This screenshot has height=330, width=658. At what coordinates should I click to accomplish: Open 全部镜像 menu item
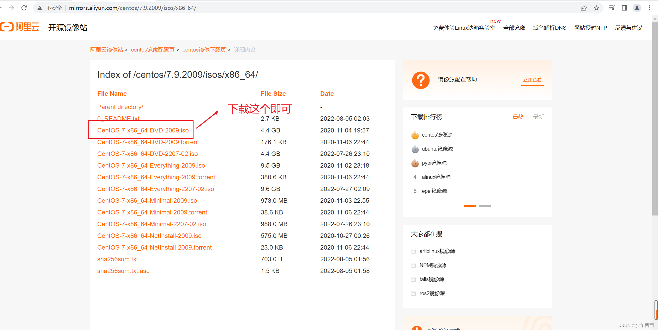pyautogui.click(x=514, y=28)
